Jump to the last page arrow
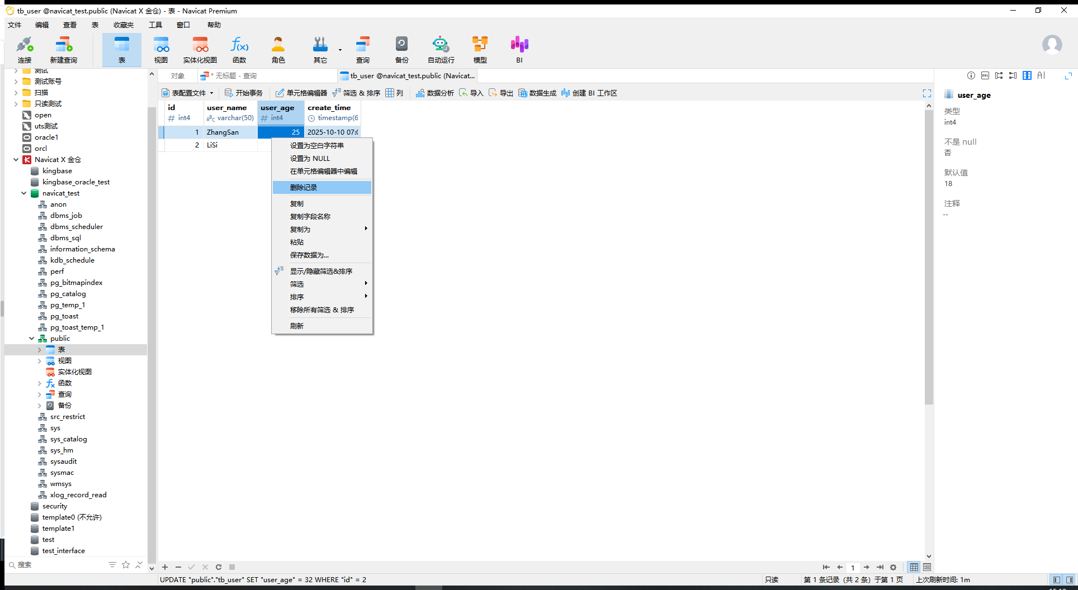This screenshot has width=1078, height=590. 880,567
